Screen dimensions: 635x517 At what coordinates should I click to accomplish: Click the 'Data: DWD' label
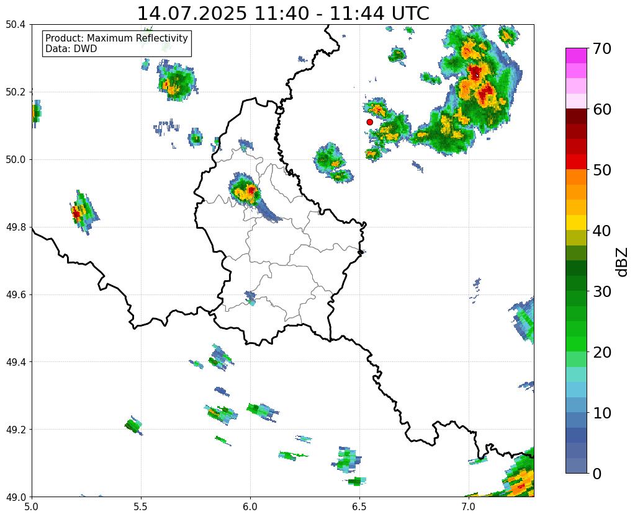[71, 49]
